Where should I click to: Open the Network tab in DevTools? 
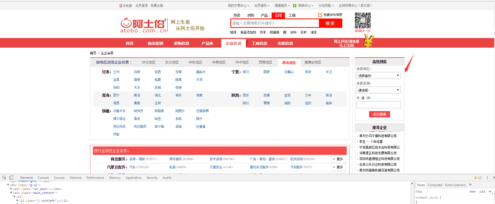[x=76, y=177]
